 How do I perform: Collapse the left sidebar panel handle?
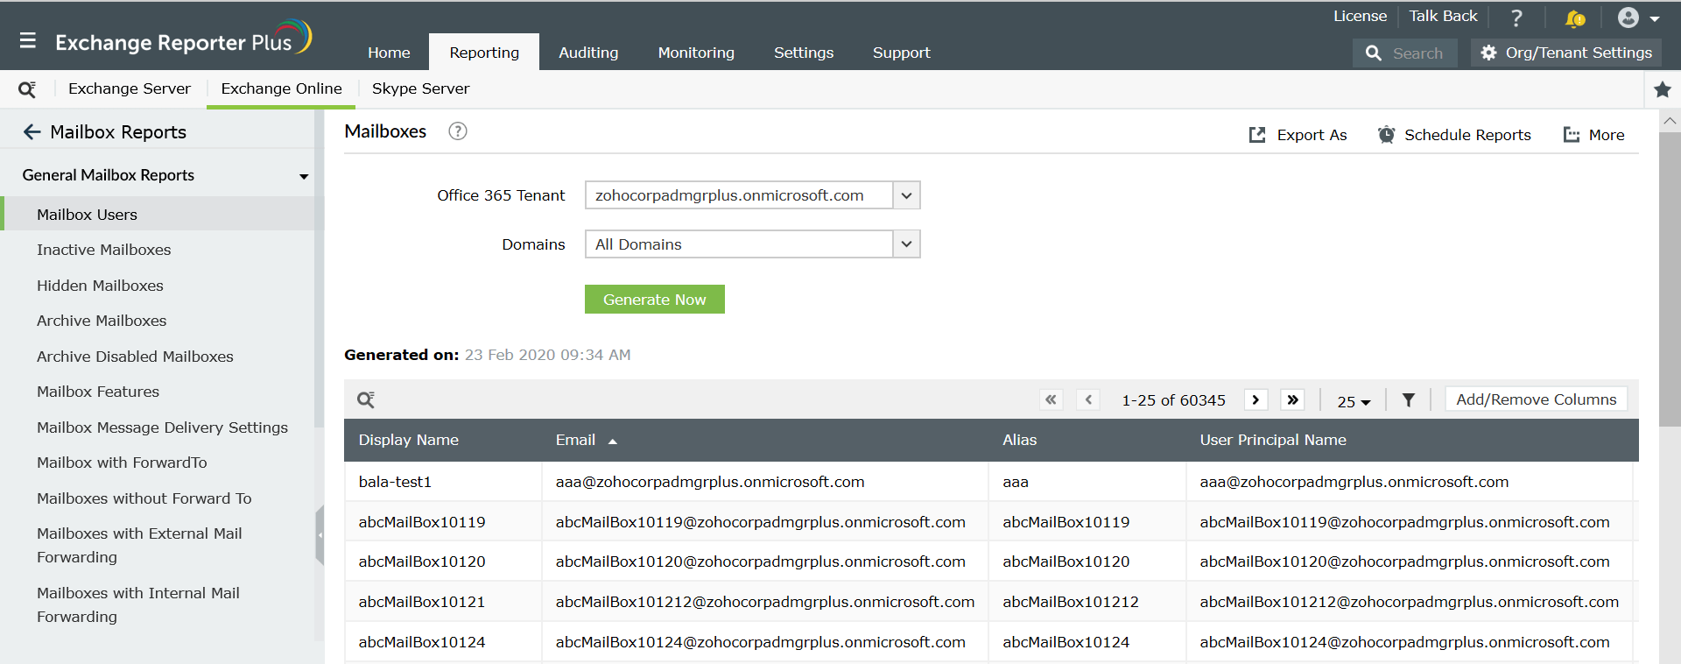[320, 534]
